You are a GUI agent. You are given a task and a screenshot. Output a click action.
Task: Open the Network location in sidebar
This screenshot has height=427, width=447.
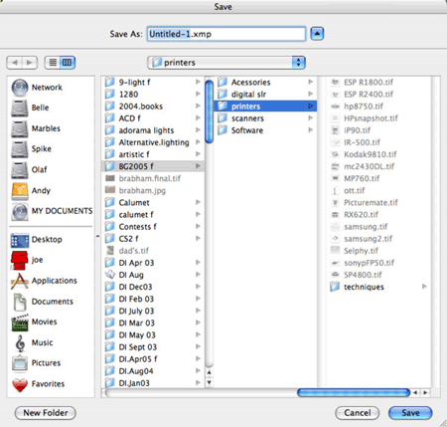coord(37,88)
